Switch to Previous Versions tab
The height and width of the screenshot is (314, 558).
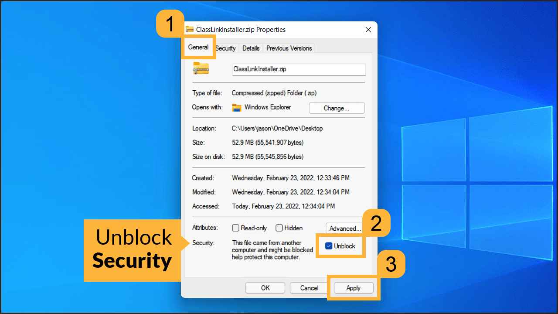tap(289, 48)
